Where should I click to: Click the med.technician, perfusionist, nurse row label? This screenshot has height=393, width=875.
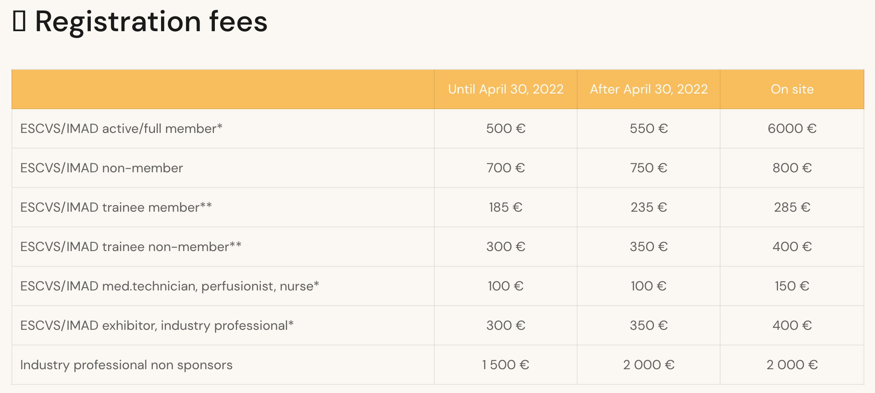(x=169, y=286)
